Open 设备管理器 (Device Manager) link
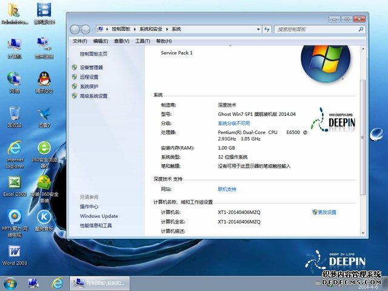The height and width of the screenshot is (291, 388). pyautogui.click(x=92, y=67)
